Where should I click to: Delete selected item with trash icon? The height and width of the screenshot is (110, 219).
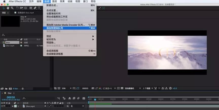(x=23, y=89)
